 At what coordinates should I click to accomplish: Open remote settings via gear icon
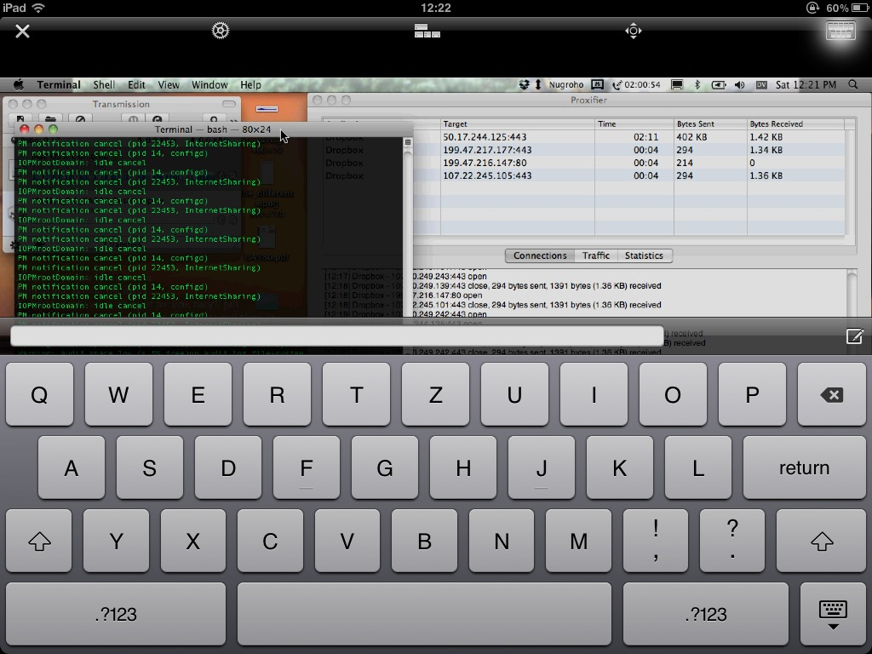click(x=221, y=31)
